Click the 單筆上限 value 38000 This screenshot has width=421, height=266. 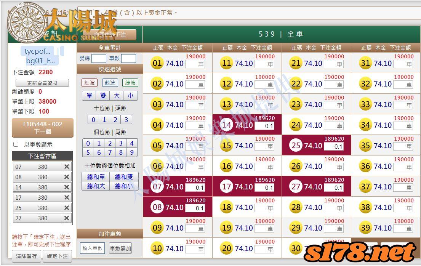47,101
